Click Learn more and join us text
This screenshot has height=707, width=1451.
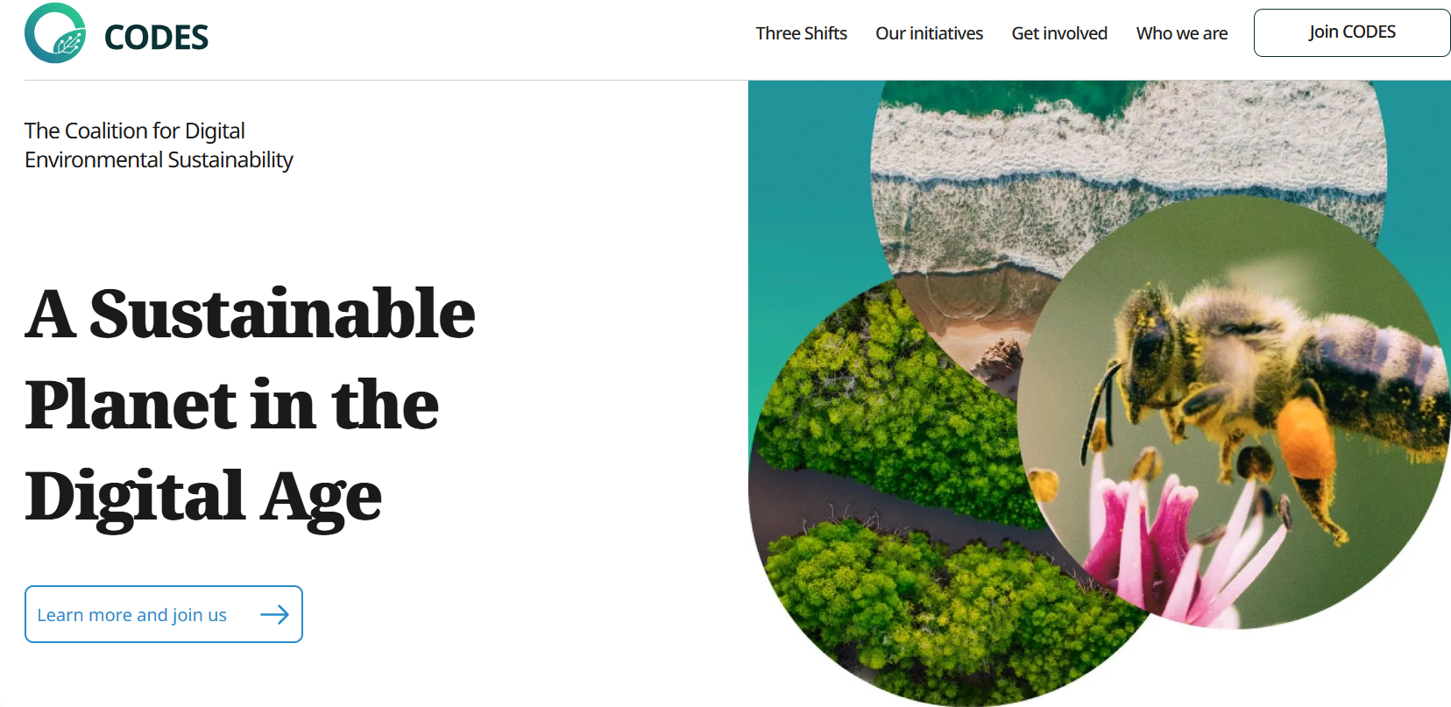[x=131, y=615]
